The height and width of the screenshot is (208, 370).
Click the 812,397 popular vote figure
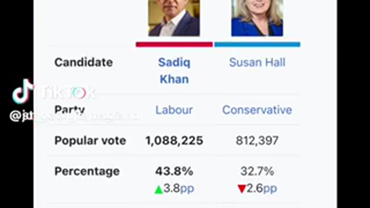pos(257,141)
